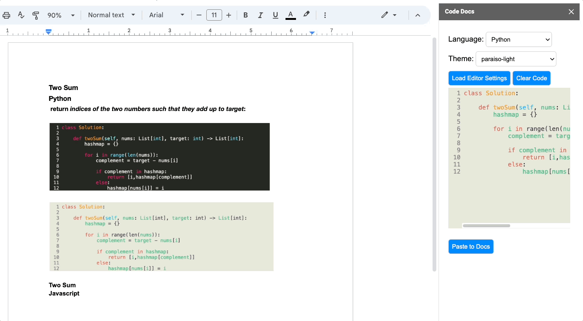Toggle underline formatting

(275, 15)
